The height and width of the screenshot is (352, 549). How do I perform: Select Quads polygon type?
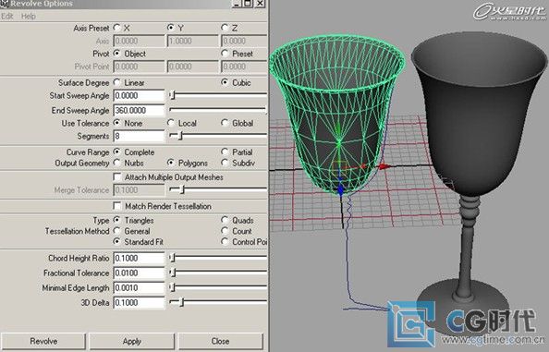click(225, 221)
